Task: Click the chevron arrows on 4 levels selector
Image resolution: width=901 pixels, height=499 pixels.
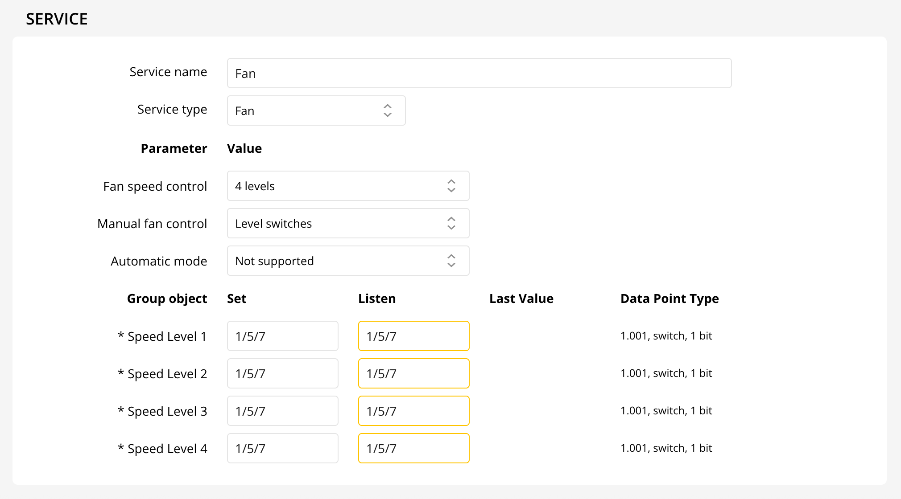Action: coord(451,186)
